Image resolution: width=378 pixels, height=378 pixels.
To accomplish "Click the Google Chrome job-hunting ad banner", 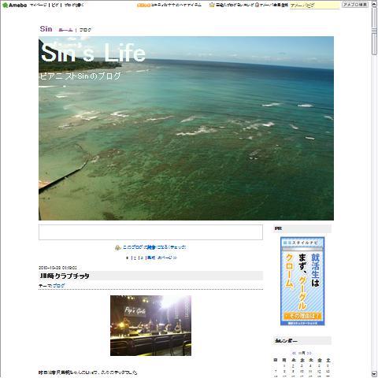I will (302, 281).
